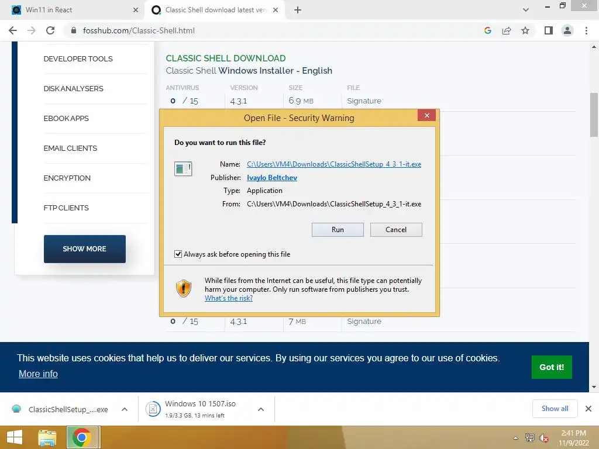The height and width of the screenshot is (449, 599).
Task: Click scrollbar up arrow
Action: click(x=594, y=47)
